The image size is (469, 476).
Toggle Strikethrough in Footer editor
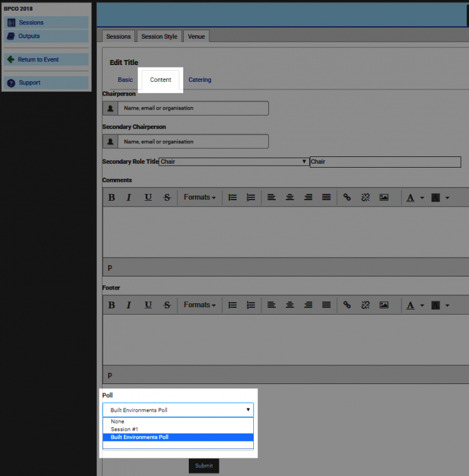coord(167,305)
